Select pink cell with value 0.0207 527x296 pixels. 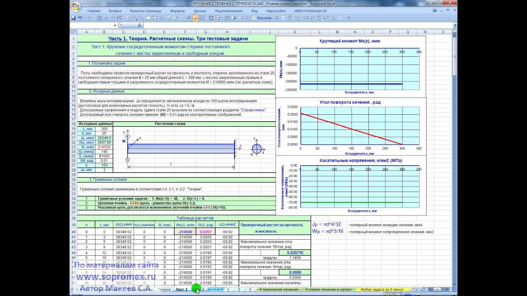(x=205, y=232)
